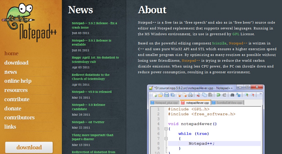Click the while (true) code line
The image size is (282, 154).
pyautogui.click(x=194, y=134)
